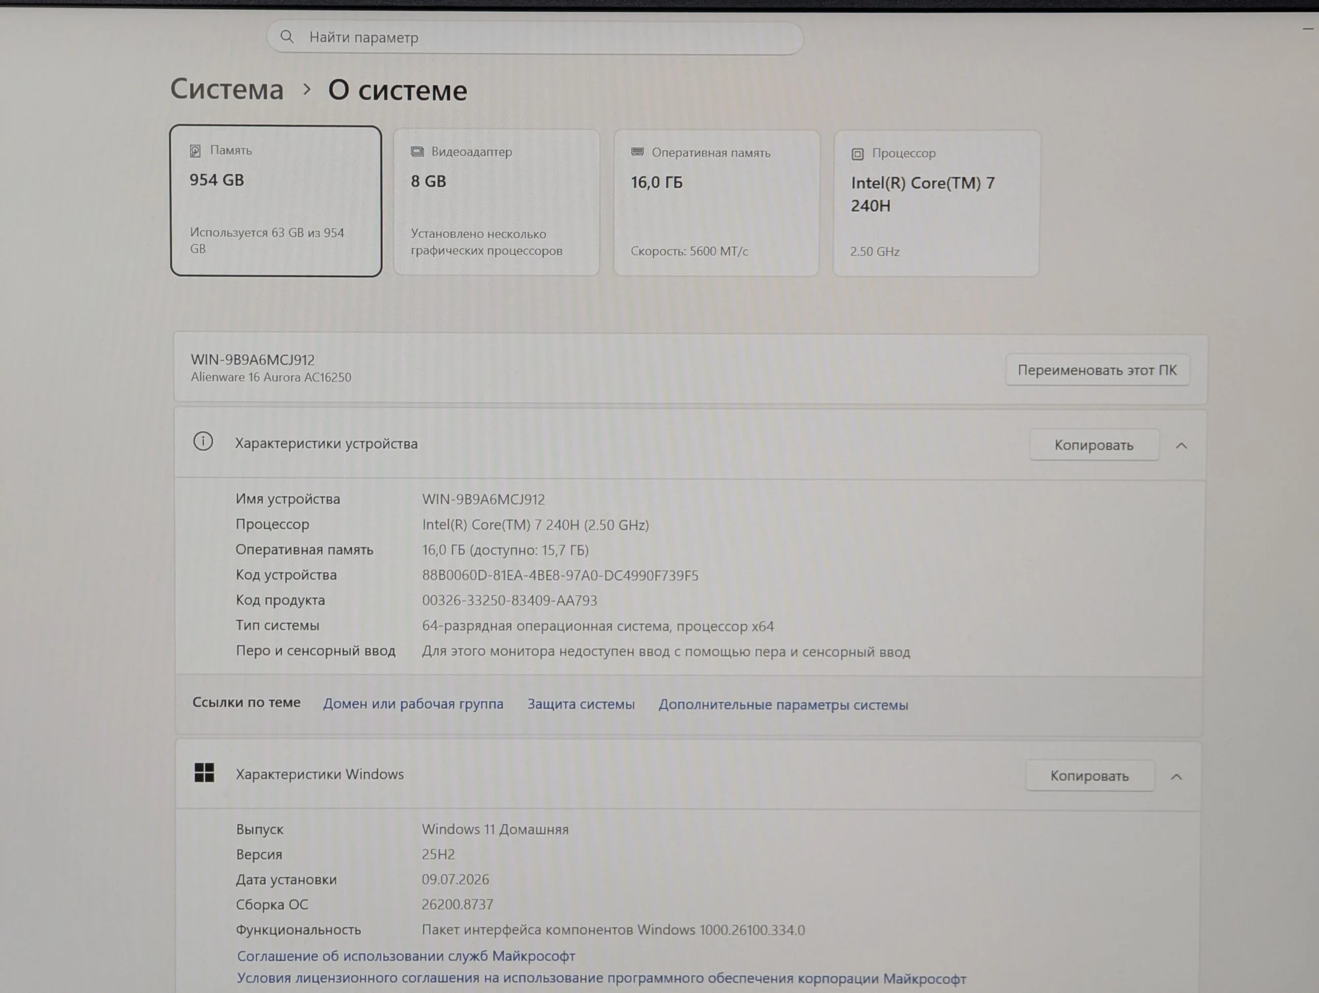Screen dimensions: 1319x993
Task: Click the Видеоадаптер card icon
Action: [417, 152]
